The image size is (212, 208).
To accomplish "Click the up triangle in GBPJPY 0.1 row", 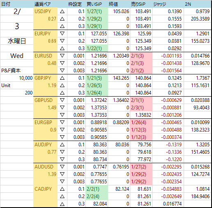I will [62, 78].
